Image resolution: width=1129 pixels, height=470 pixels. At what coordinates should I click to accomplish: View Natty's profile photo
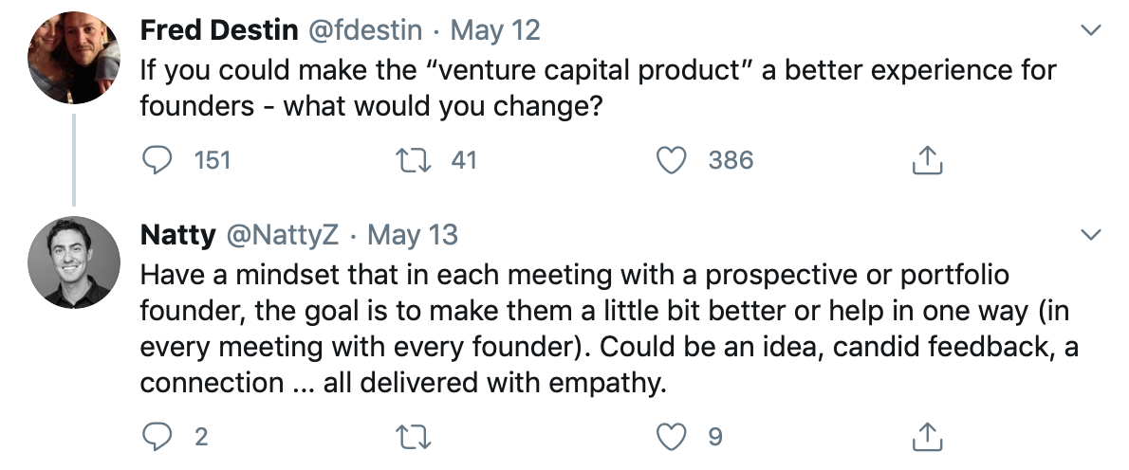tap(74, 262)
